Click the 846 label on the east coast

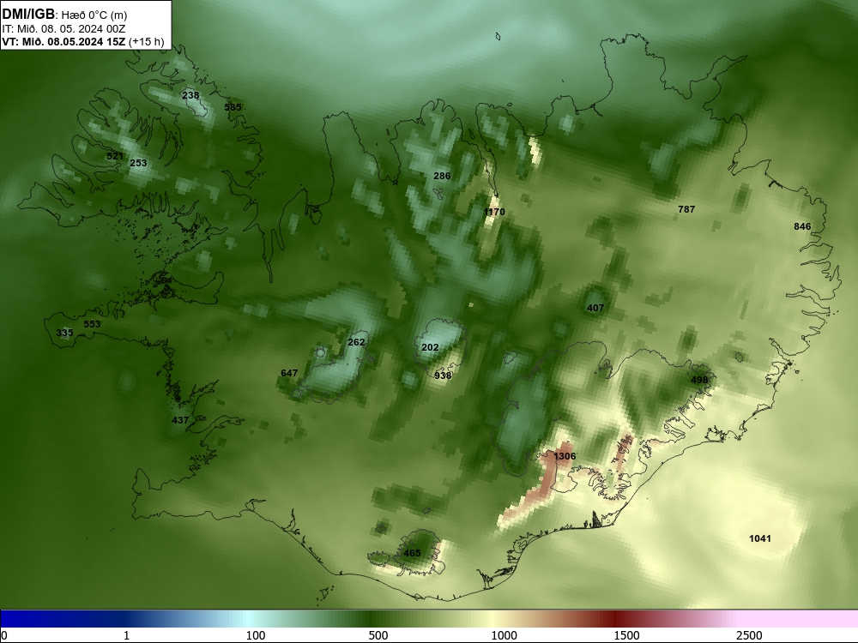(x=802, y=226)
